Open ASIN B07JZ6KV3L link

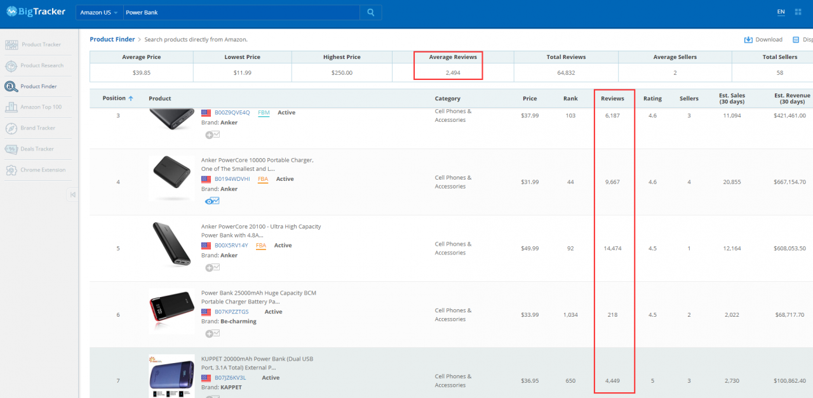(x=229, y=378)
